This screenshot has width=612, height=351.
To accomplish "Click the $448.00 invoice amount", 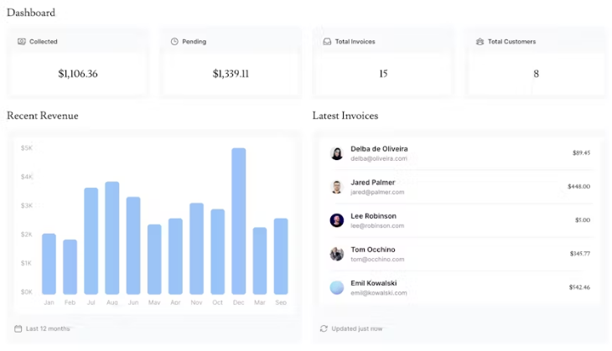I will [578, 187].
